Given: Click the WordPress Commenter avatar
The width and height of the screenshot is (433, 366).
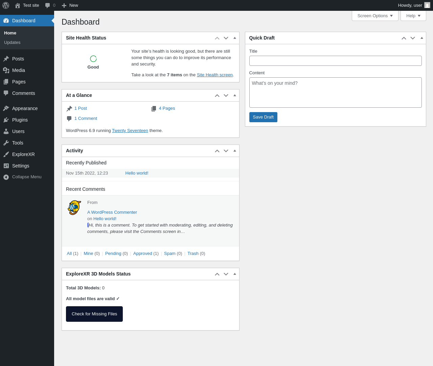Looking at the screenshot, I should tap(74, 208).
